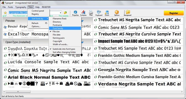Open the Keyboard layout icon
This screenshot has height=99, width=186.
(x=99, y=13)
